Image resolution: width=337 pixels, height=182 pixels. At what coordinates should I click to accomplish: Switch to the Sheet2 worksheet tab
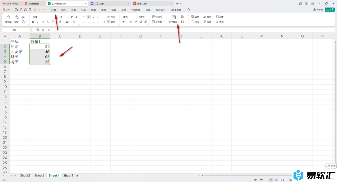(25, 175)
